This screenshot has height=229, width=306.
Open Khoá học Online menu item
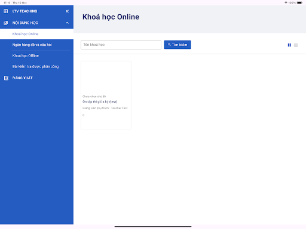[x=36, y=34]
